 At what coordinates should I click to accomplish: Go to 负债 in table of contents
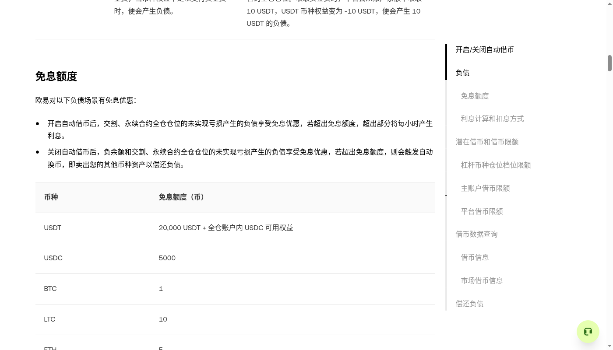pos(462,73)
